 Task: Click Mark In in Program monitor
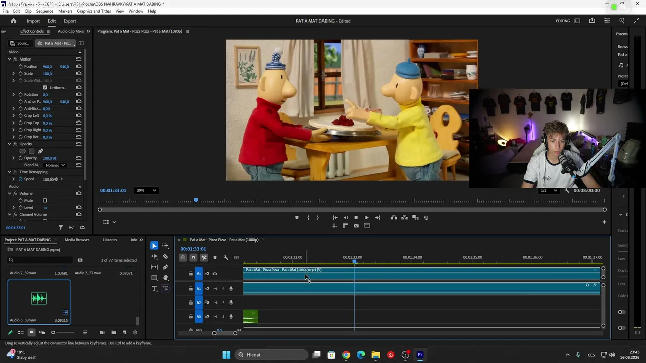pyautogui.click(x=308, y=218)
